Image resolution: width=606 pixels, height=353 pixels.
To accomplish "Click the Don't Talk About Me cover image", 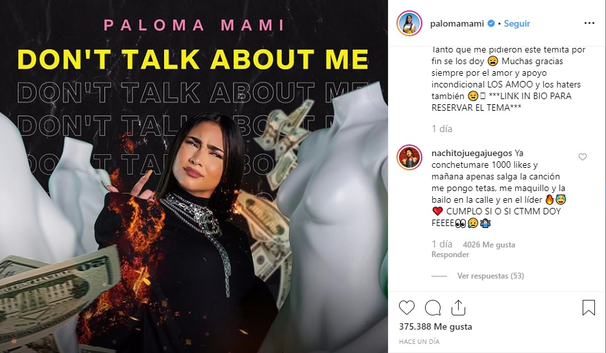I will tap(194, 176).
